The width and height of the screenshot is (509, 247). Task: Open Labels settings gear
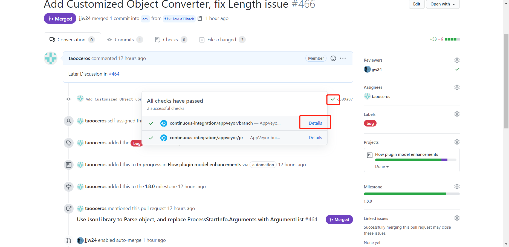[457, 114]
